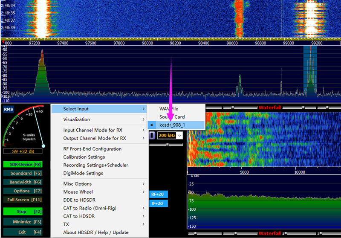Open RF Front-End Configuration
The height and width of the screenshot is (238, 341).
[x=92, y=149]
